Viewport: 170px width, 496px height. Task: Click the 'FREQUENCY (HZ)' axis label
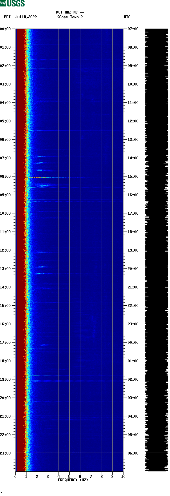tap(73, 480)
